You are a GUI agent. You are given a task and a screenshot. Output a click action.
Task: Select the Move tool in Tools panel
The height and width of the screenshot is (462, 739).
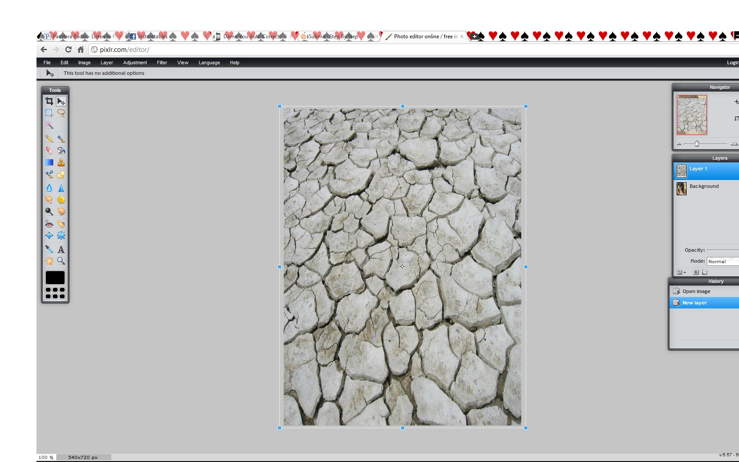61,101
